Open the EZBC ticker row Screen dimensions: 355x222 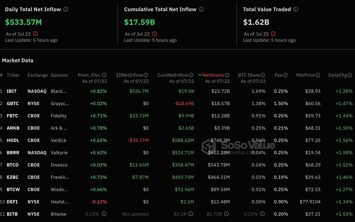pos(12,177)
